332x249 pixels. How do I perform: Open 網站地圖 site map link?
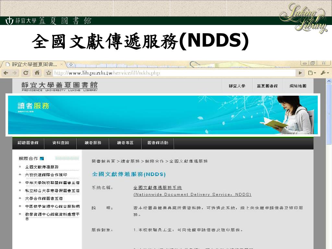click(298, 86)
